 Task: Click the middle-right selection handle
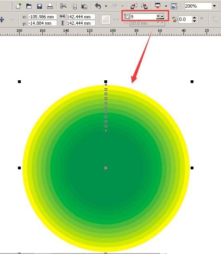click(x=192, y=168)
